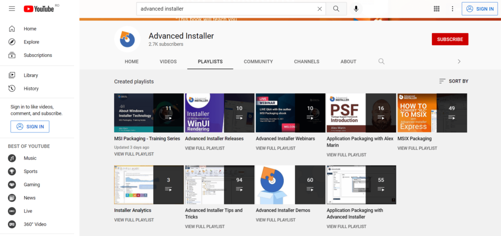Screen dimensions: 501x236
Task: Click the Advanced Installer channel avatar
Action: [x=127, y=39]
